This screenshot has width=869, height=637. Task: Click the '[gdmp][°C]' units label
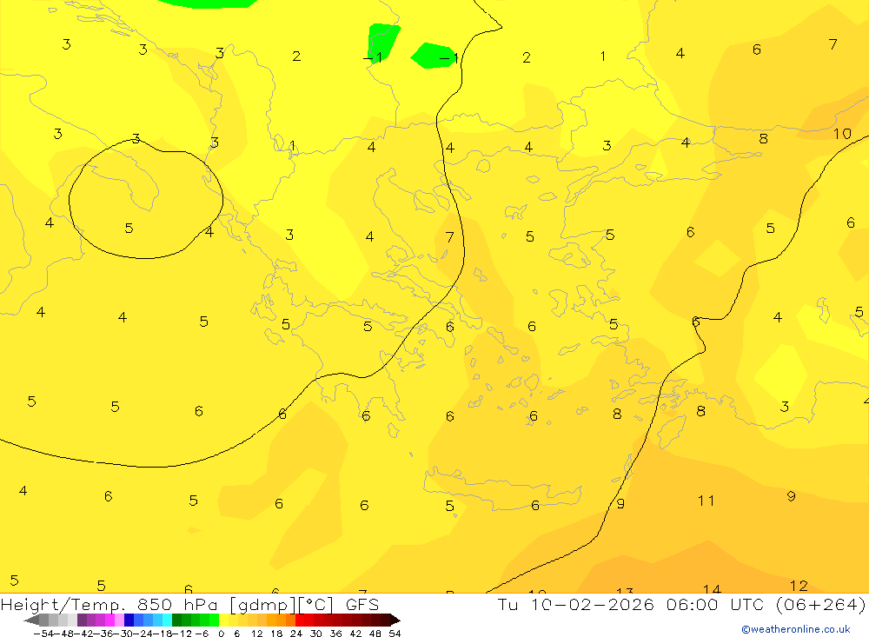(x=281, y=605)
